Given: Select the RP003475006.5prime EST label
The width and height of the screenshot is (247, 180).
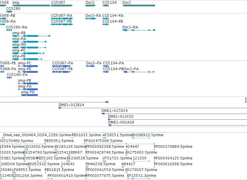Looking at the screenshot, I should click(103, 141).
